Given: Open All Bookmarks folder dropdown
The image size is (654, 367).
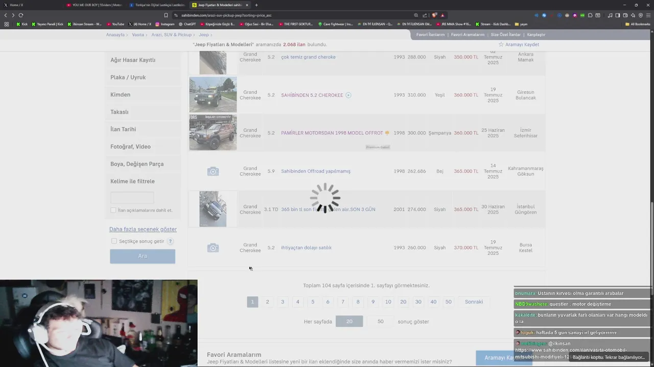Looking at the screenshot, I should [638, 24].
